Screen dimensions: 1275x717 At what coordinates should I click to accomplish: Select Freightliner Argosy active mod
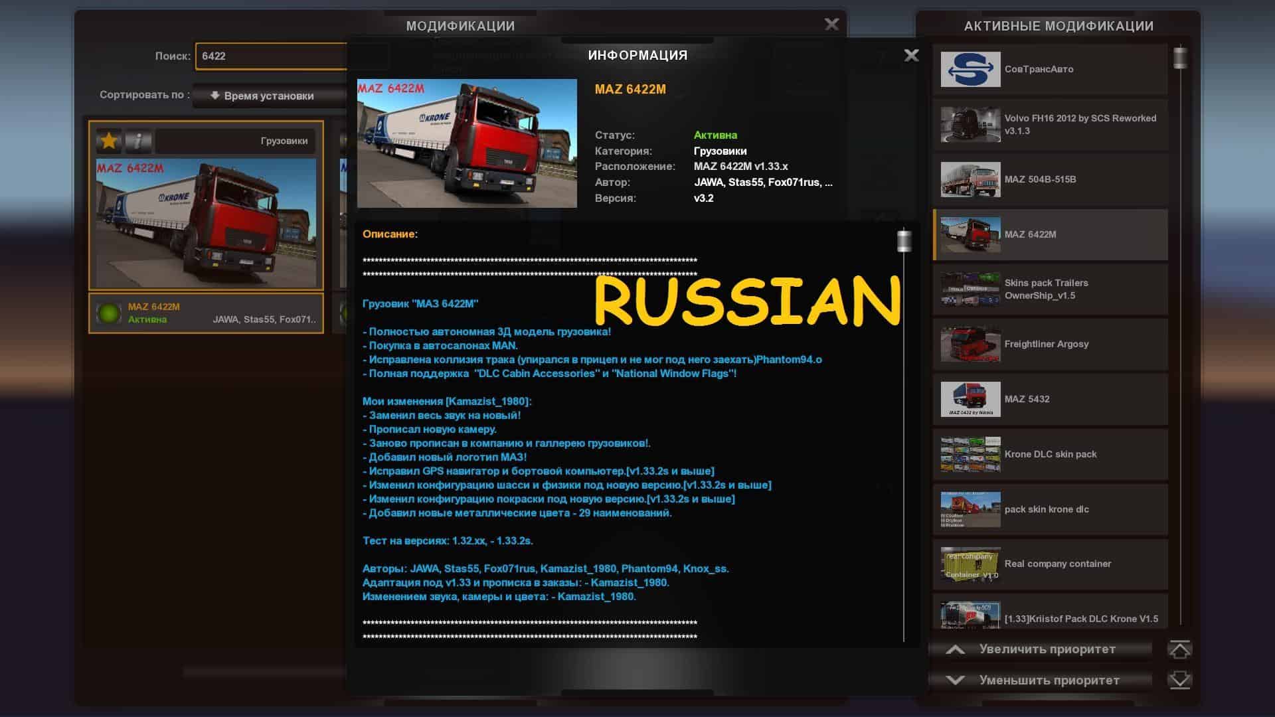coord(1049,344)
